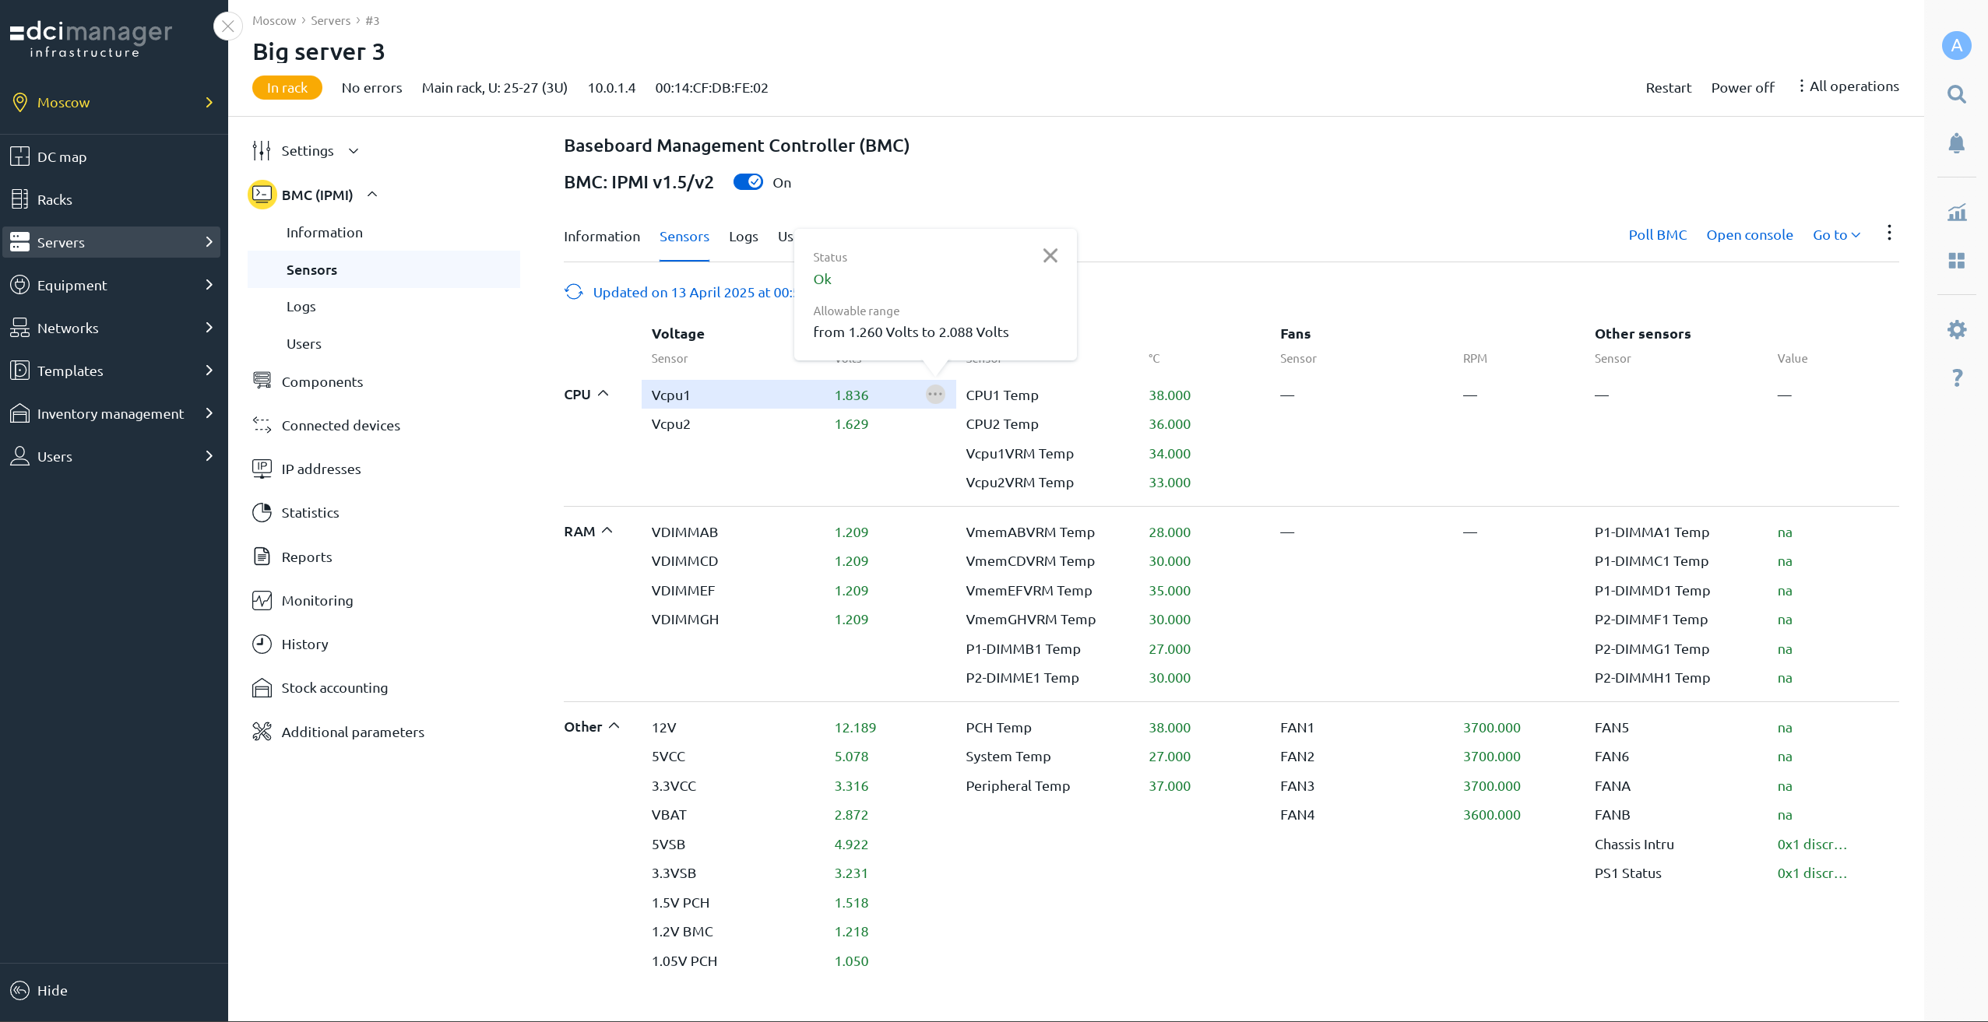Click the statistics chart icon in right bar

(1956, 212)
